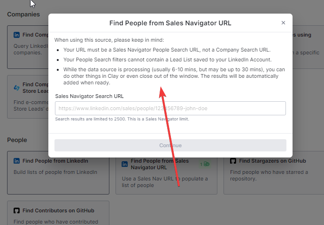
Task: Click GitHub icon beside Find Contributors
Action: click(x=17, y=210)
